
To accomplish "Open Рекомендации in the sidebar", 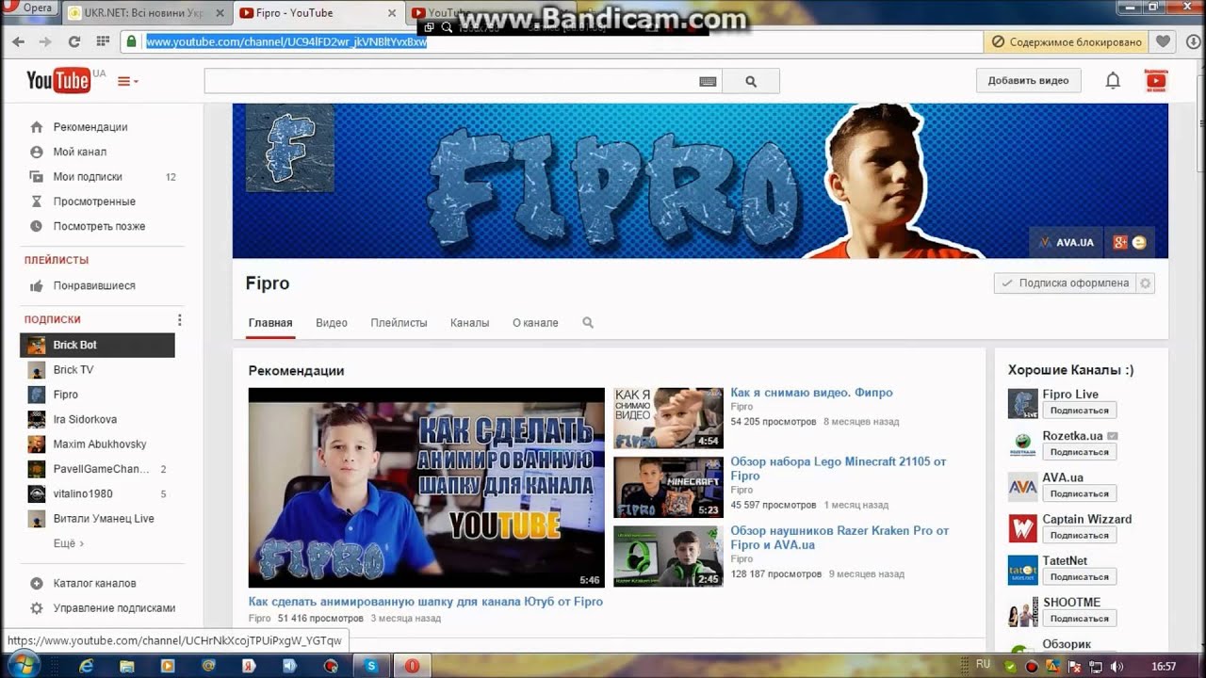I will [x=90, y=127].
